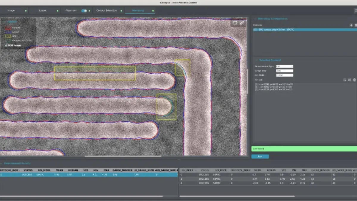Viewport: 357px width, 201px height.
Task: Switch to the Contour Extraction tab
Action: click(106, 11)
